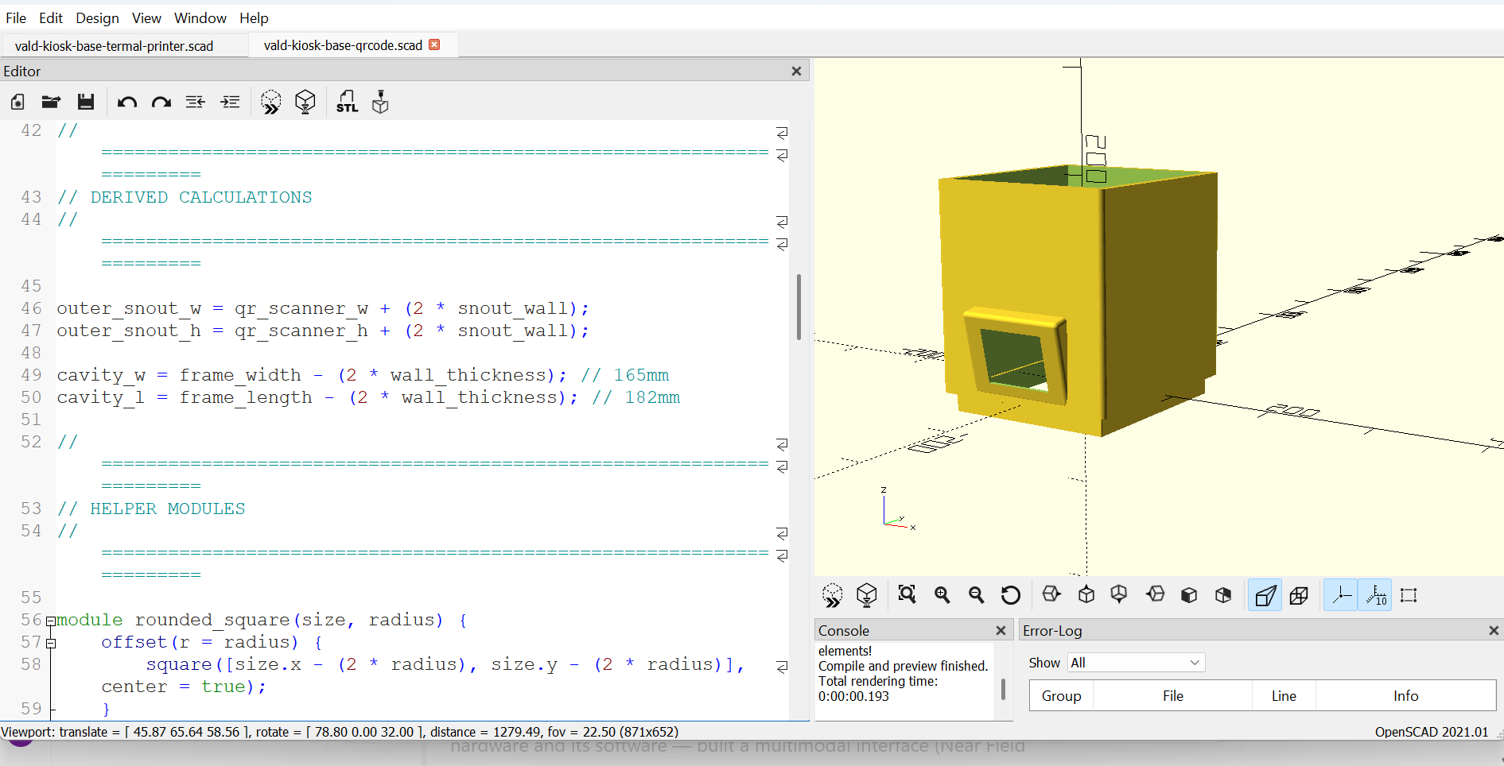Click line 50 cavity_l code
1504x766 pixels.
click(368, 397)
